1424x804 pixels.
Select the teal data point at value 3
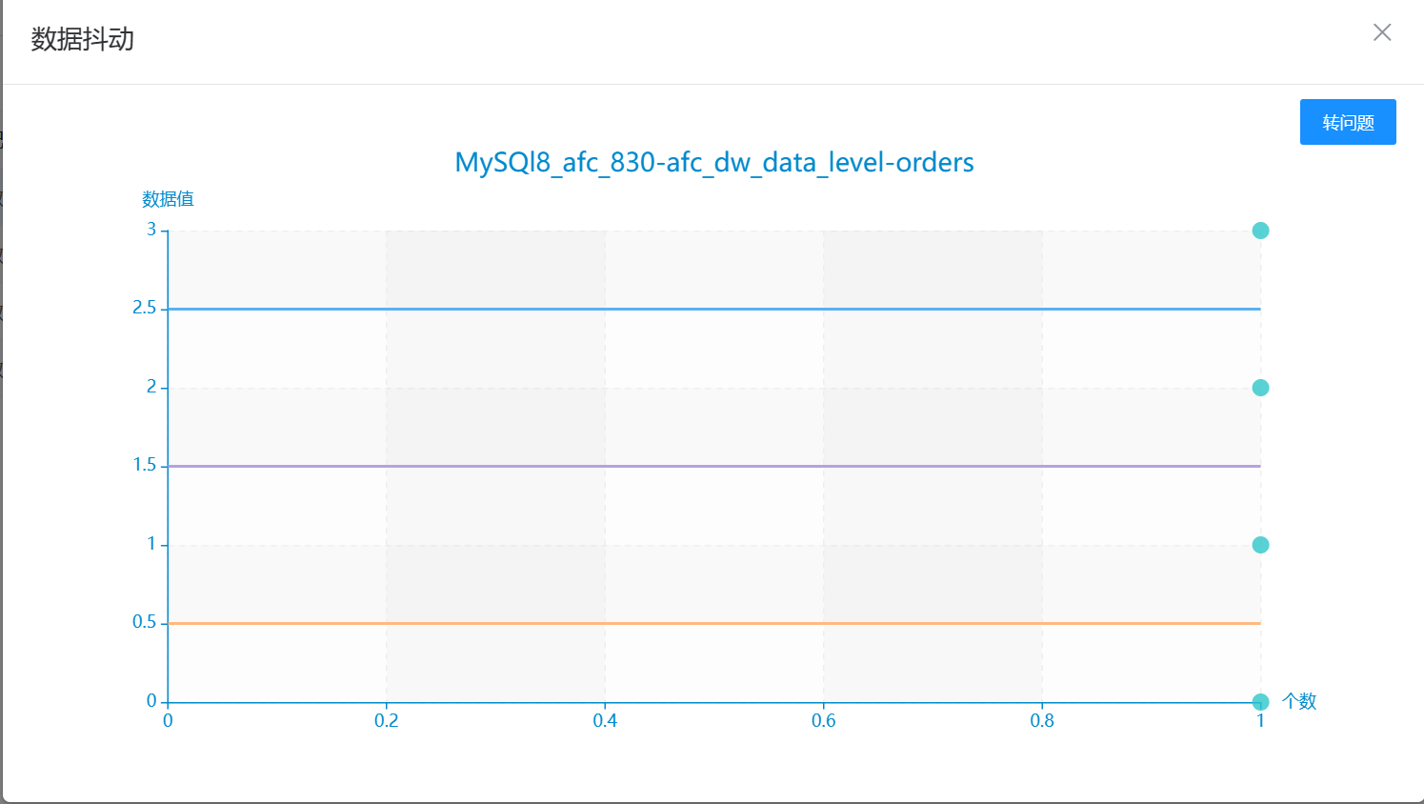pos(1260,231)
